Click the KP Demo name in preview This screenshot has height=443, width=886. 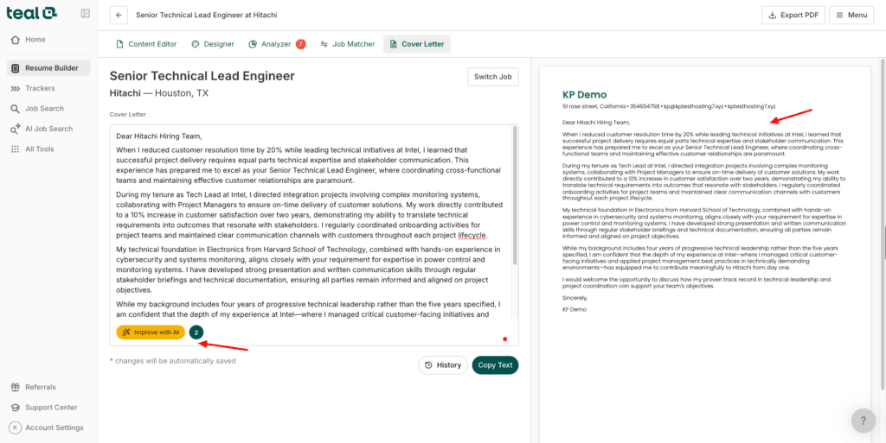click(584, 95)
